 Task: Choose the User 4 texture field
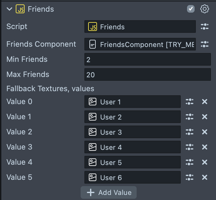coord(132,147)
